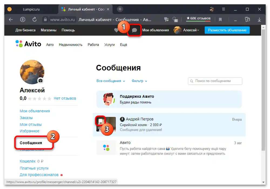Viewport: 270px width, 189px height.
Task: Change profile photo via camera icon
Action: pos(40,80)
